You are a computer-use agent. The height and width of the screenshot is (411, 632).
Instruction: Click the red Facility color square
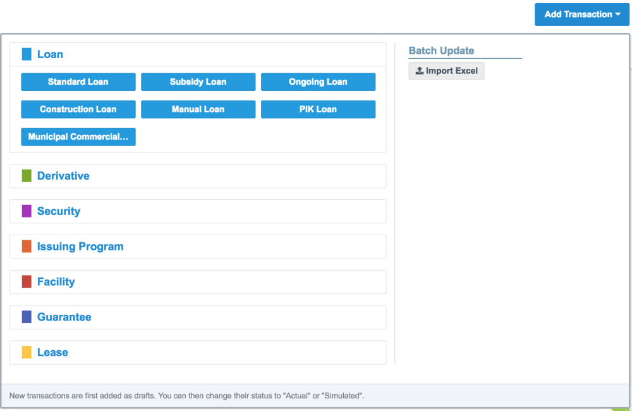(27, 281)
